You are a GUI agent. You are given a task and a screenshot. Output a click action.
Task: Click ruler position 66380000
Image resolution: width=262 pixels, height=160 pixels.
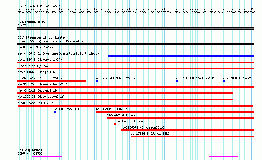(199, 12)
